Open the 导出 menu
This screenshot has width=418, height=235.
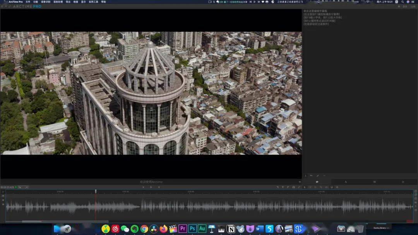[68, 2]
